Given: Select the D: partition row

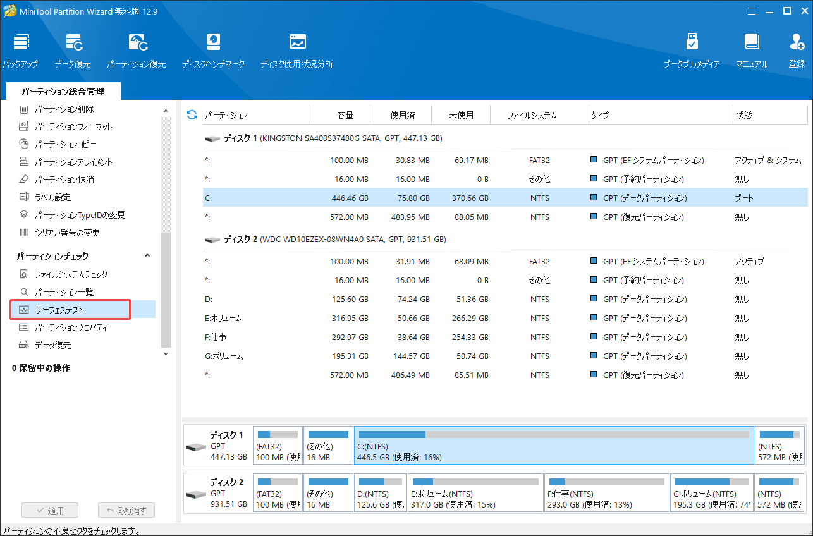Looking at the screenshot, I should 505,299.
